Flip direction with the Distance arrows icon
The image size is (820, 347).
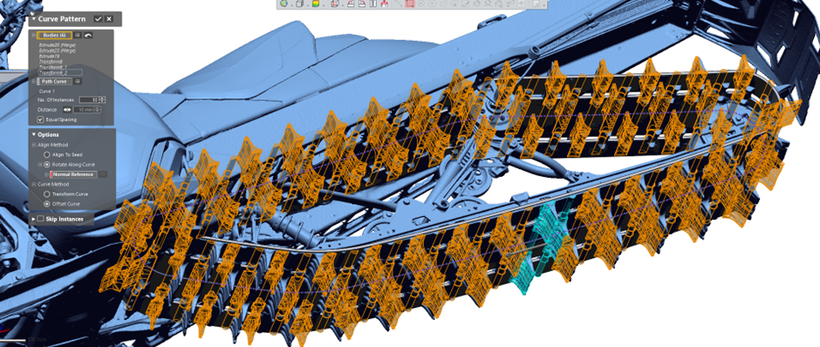[x=67, y=110]
